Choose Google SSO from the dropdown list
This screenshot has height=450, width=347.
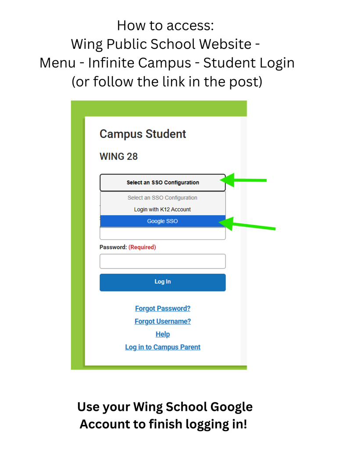coord(162,221)
